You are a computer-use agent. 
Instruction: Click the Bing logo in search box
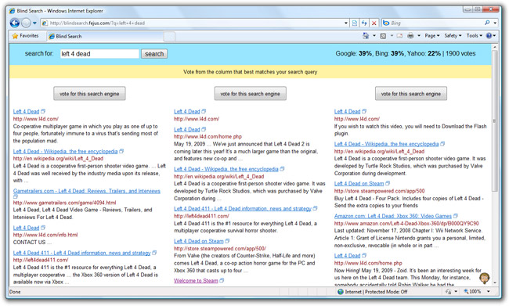click(x=386, y=23)
